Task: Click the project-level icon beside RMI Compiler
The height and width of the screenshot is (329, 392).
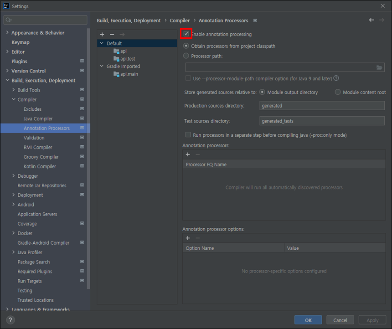Action: 82,147
